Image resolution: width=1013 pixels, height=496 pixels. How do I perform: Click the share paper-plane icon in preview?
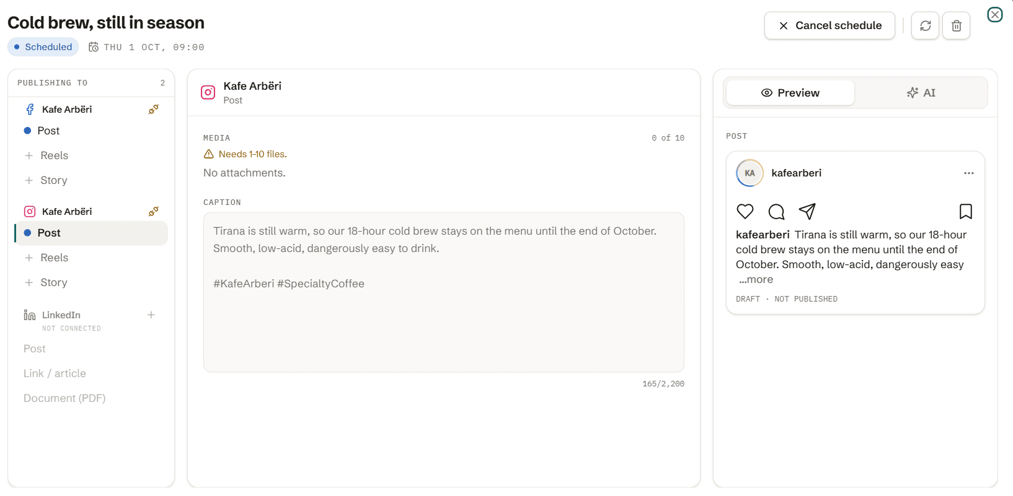click(807, 211)
